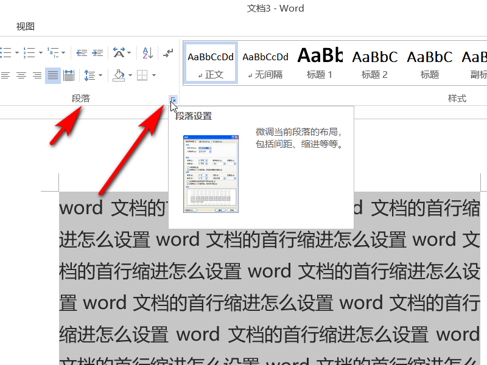Open the 视图 ribbon tab

point(26,27)
